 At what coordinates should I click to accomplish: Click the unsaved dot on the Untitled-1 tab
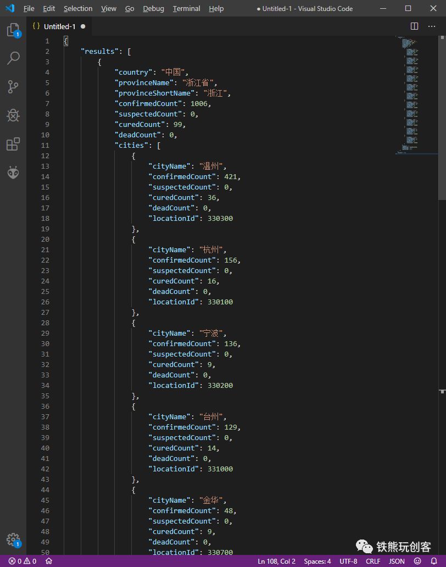83,26
